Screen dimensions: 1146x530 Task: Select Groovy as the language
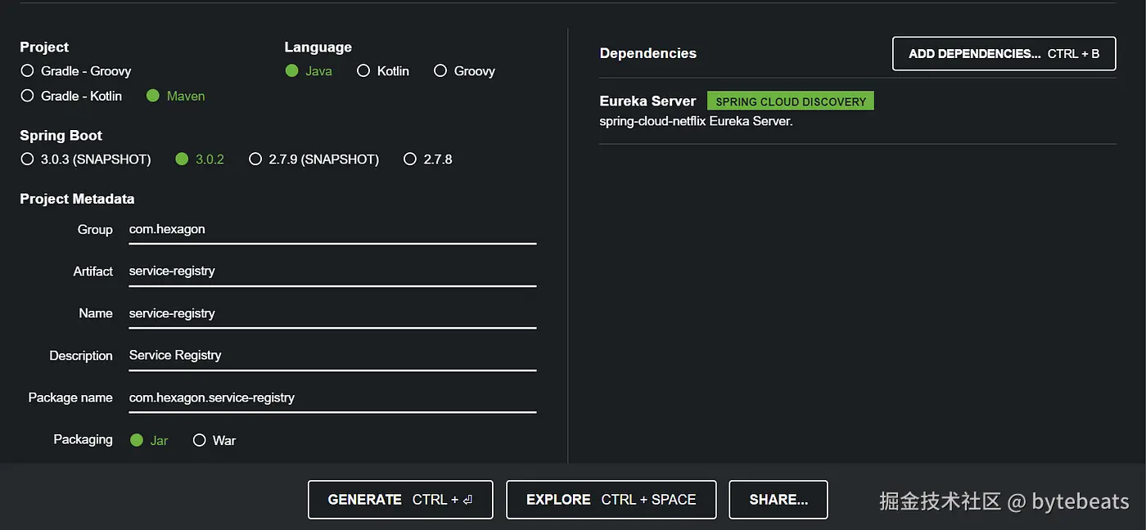point(440,71)
